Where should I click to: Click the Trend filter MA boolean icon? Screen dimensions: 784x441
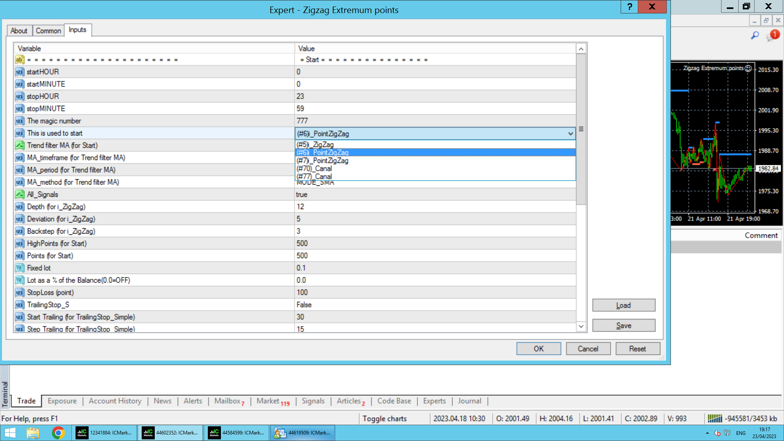click(19, 145)
